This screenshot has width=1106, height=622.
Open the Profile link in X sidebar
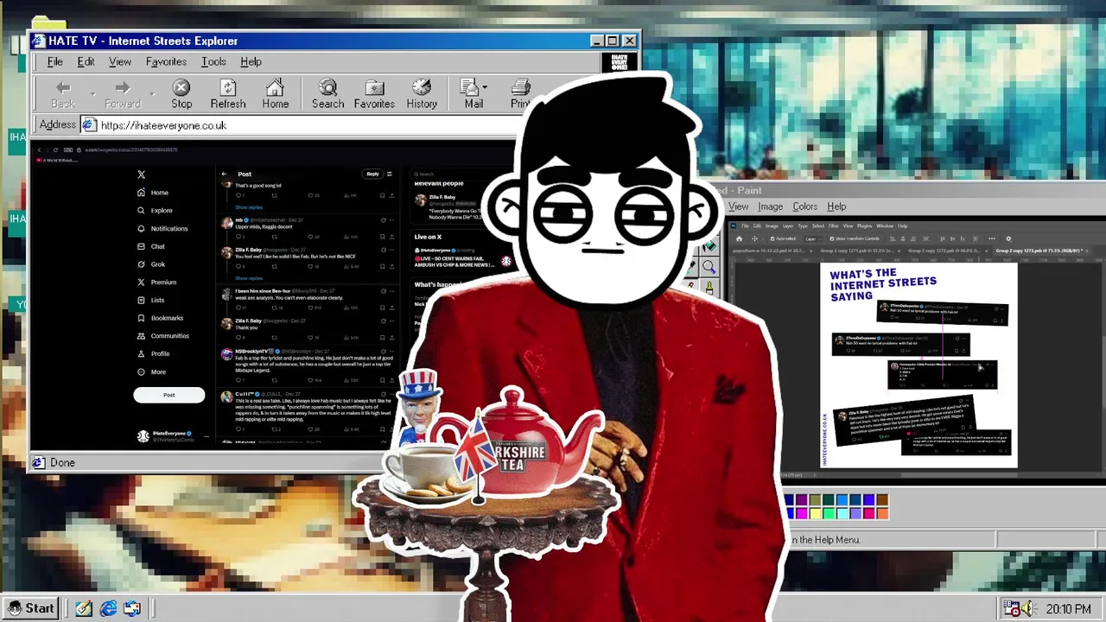point(153,354)
